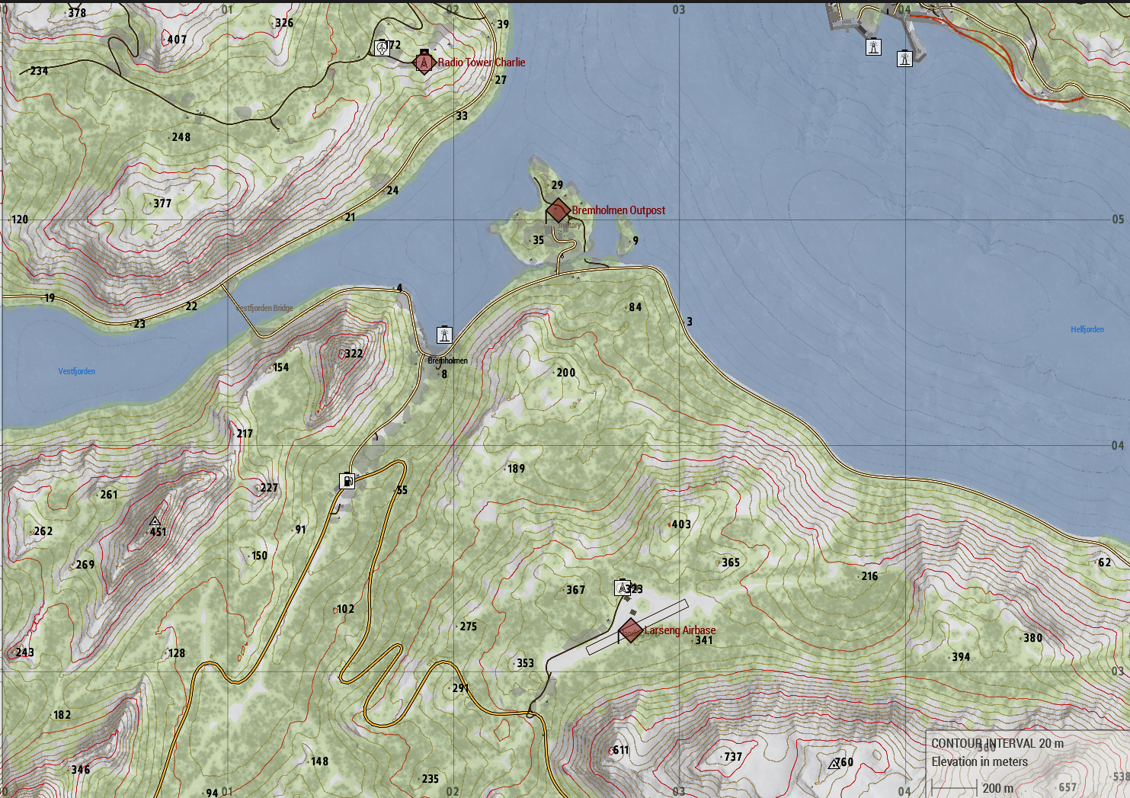Click the blue Vestfjorden water label
This screenshot has height=798, width=1130.
[x=77, y=371]
